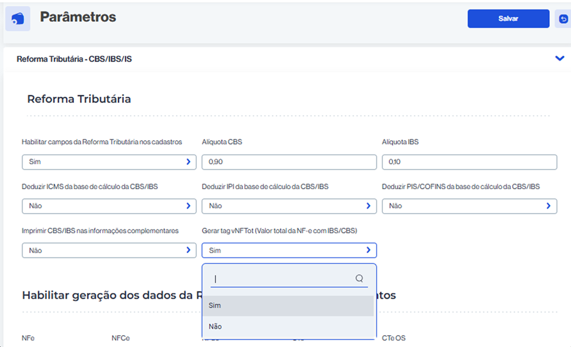Focus the Alíquota CBS input field
The width and height of the screenshot is (571, 347).
289,162
